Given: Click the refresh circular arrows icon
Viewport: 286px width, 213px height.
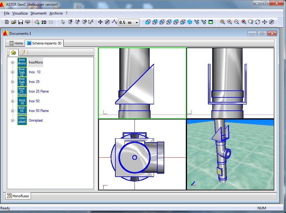Looking at the screenshot, I should (257, 22).
